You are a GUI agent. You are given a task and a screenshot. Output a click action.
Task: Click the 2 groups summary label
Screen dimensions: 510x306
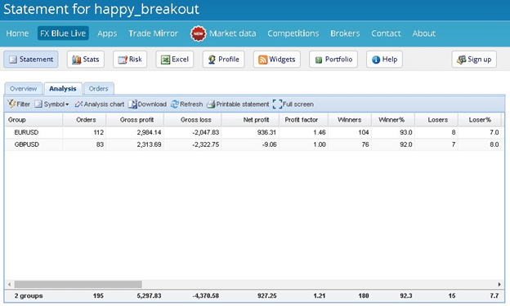coord(29,295)
